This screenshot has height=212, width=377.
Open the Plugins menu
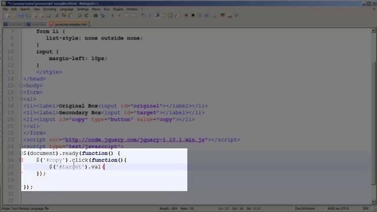118,9
